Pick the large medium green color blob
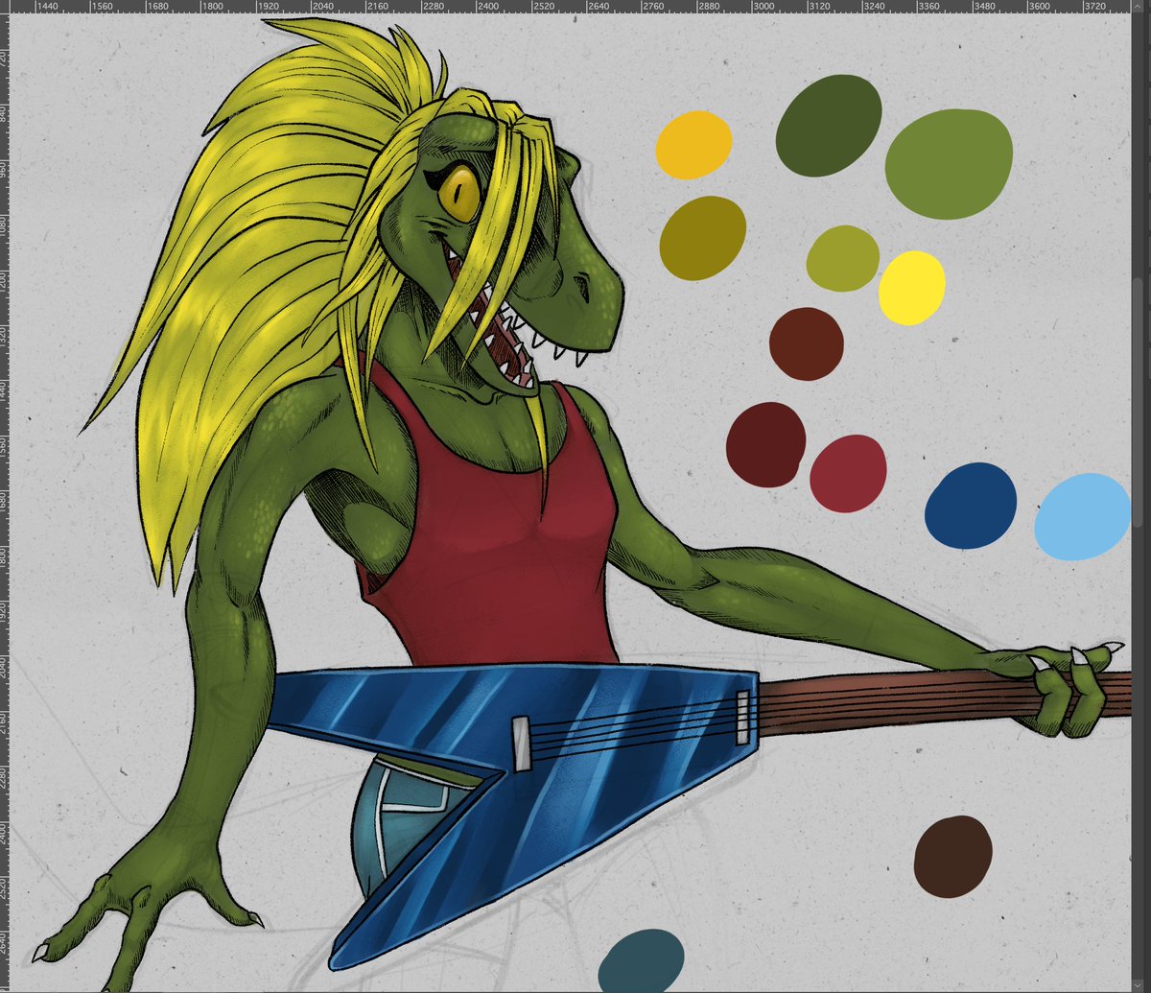The height and width of the screenshot is (993, 1151). 949,164
